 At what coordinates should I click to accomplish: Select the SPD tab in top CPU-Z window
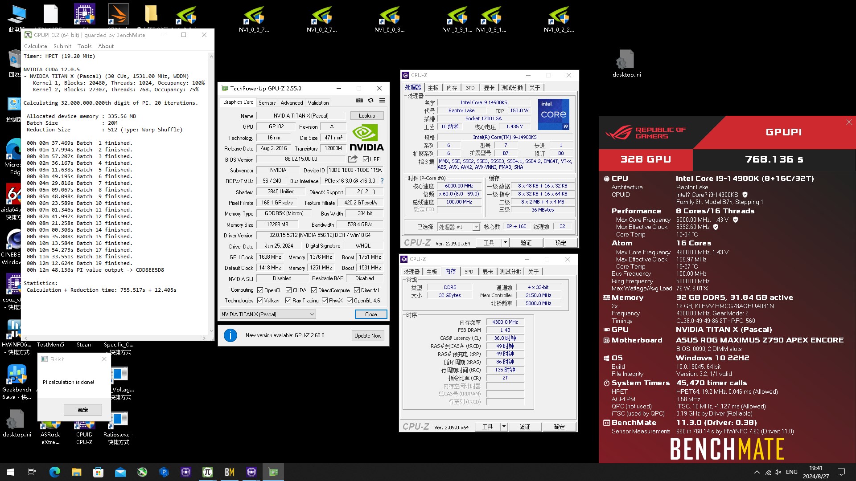(470, 88)
